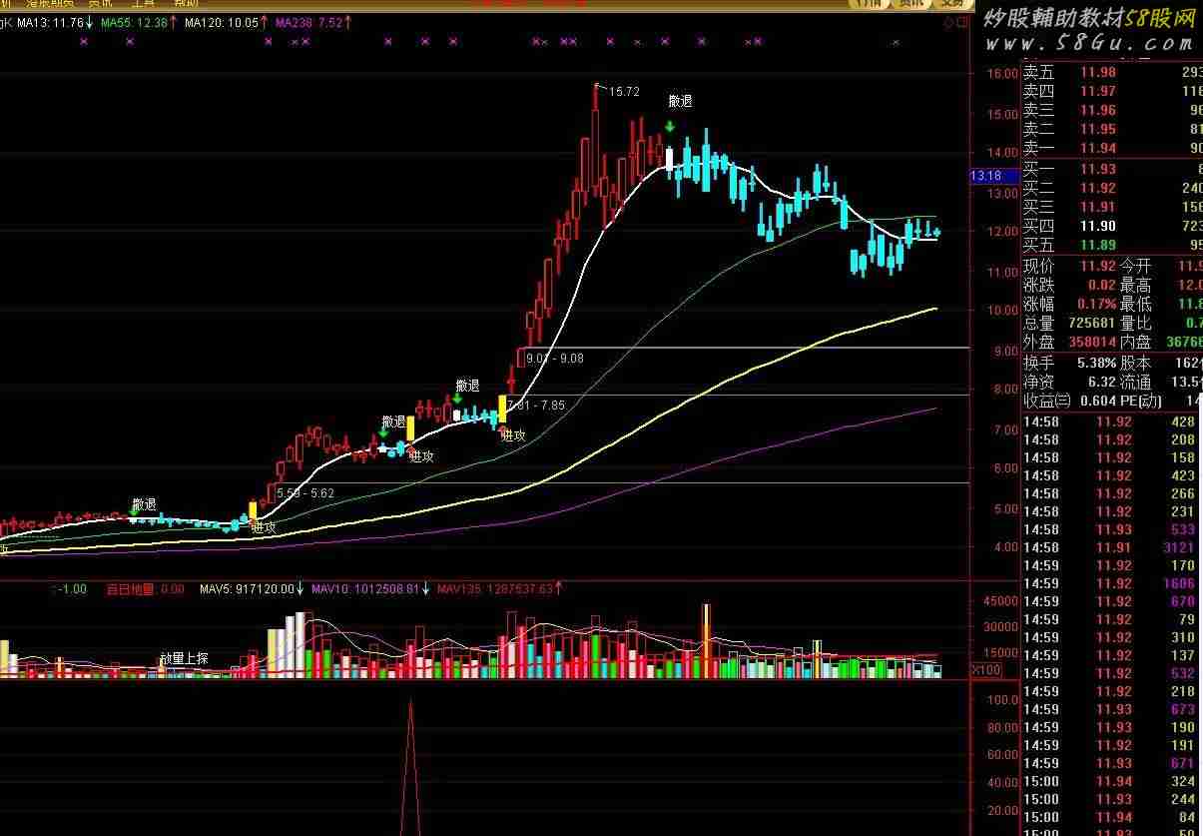
Task: Select the 买五 bid row at 11.89
Action: pyautogui.click(x=1112, y=245)
